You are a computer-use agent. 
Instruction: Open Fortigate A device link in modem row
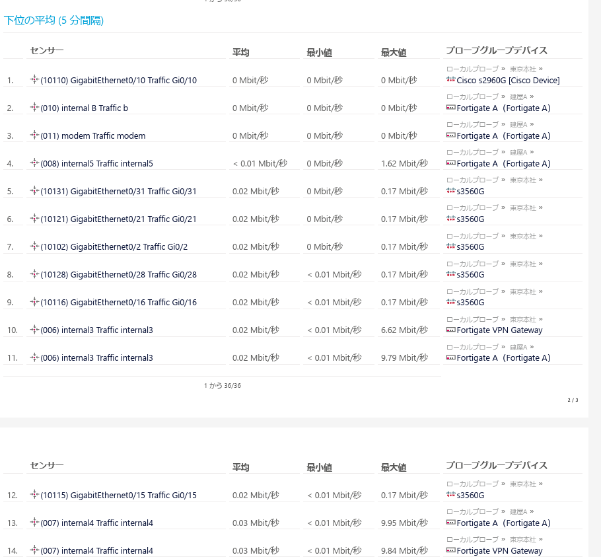(x=504, y=135)
